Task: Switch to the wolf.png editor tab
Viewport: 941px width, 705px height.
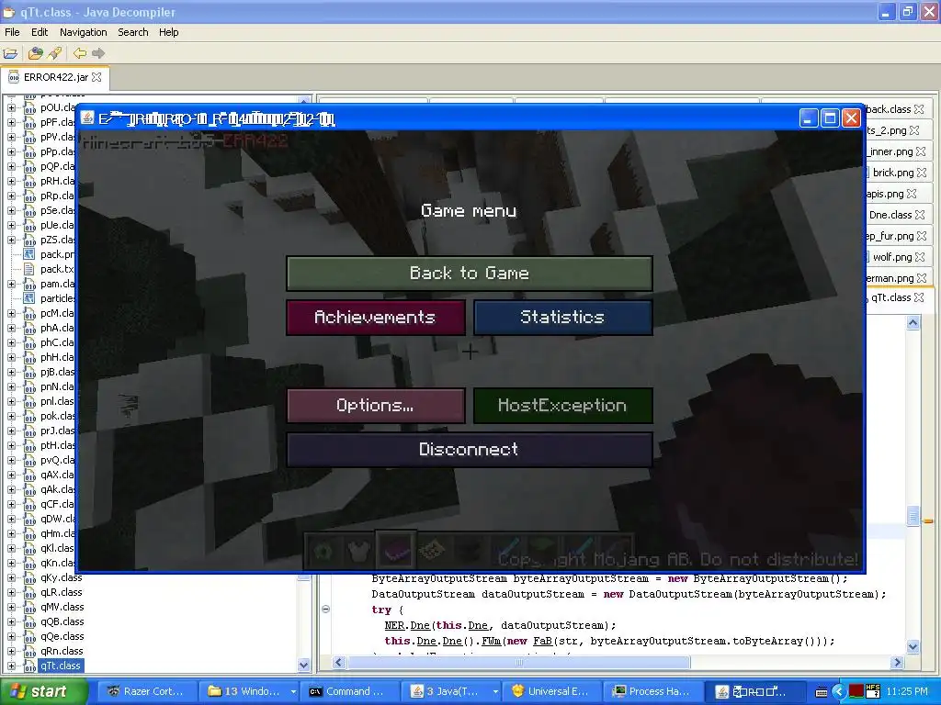Action: (892, 257)
